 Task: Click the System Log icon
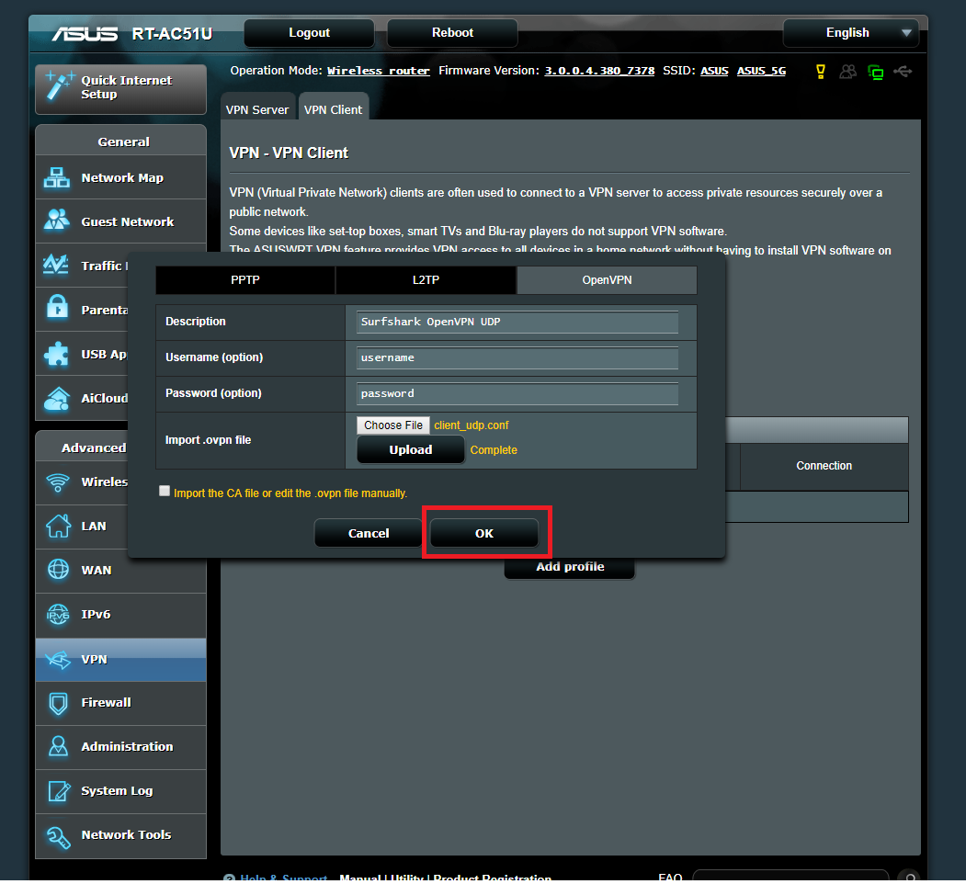(x=57, y=791)
